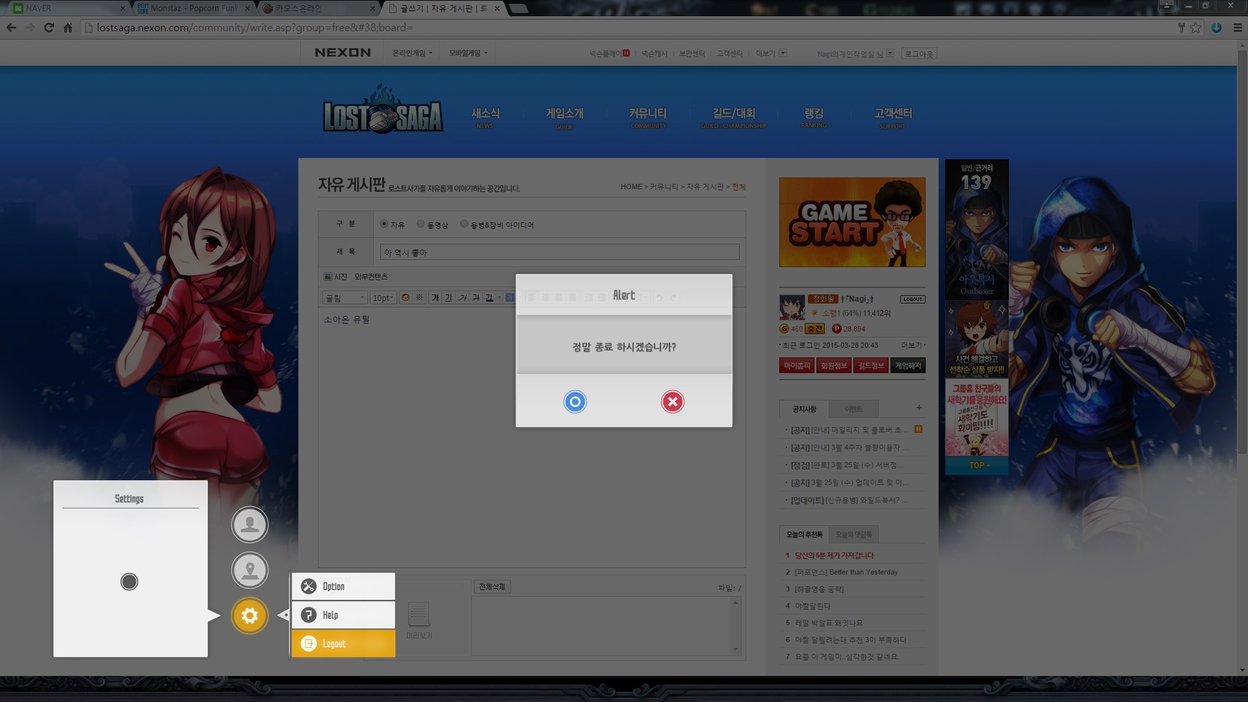This screenshot has width=1248, height=702.
Task: Click the GAME START banner
Action: pos(852,222)
